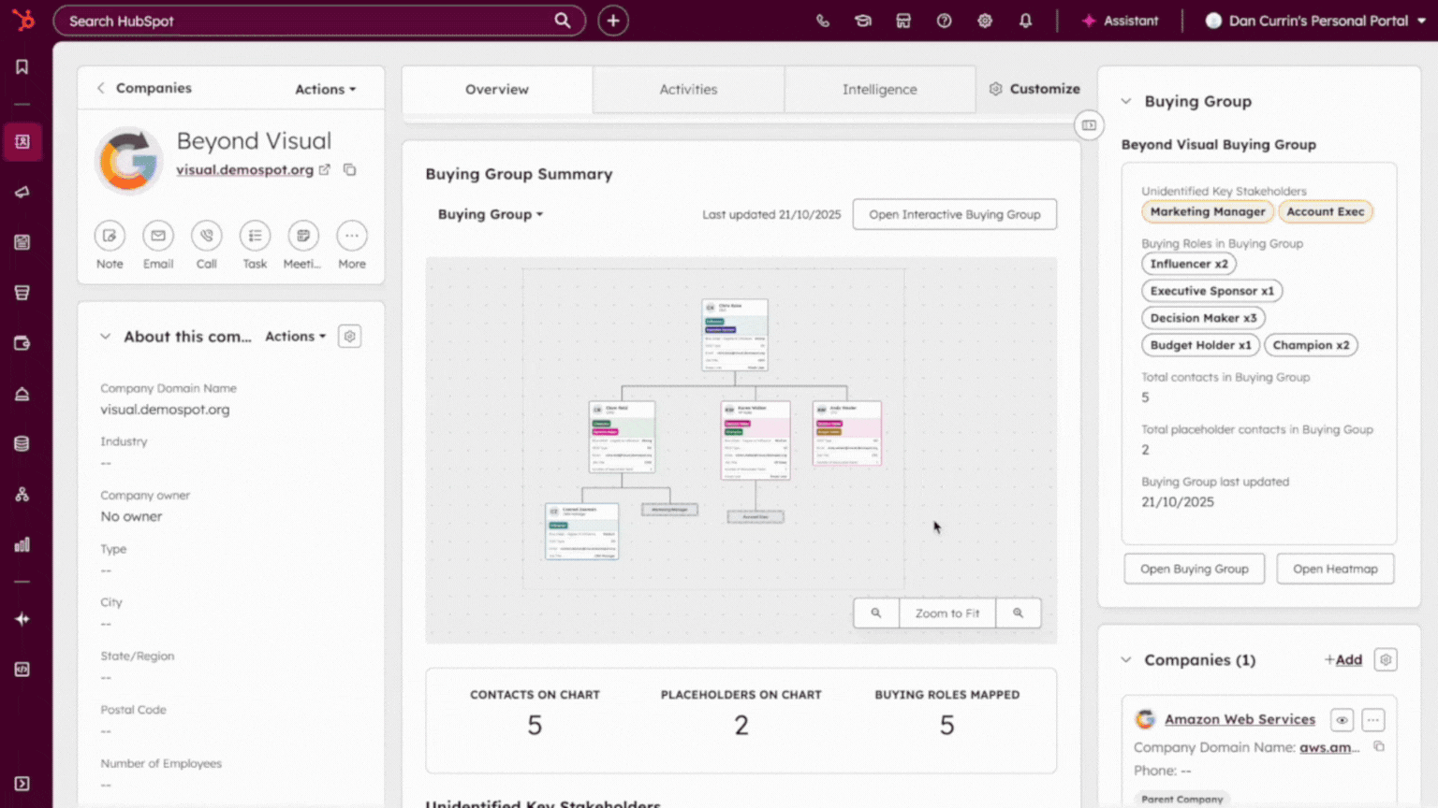Open HubSpot marketplace icon in top bar

tap(903, 21)
